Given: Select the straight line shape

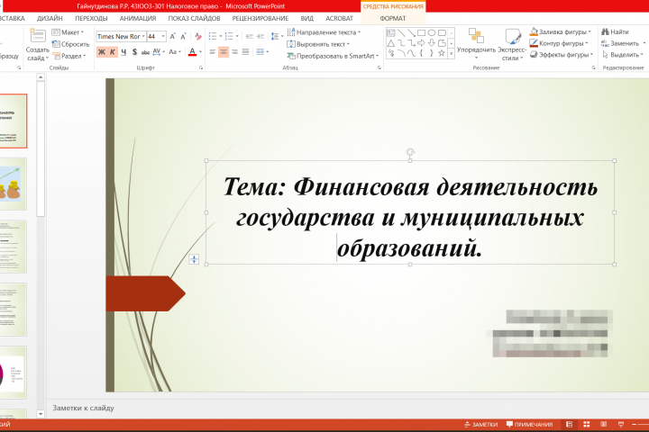Looking at the screenshot, I should tap(401, 33).
